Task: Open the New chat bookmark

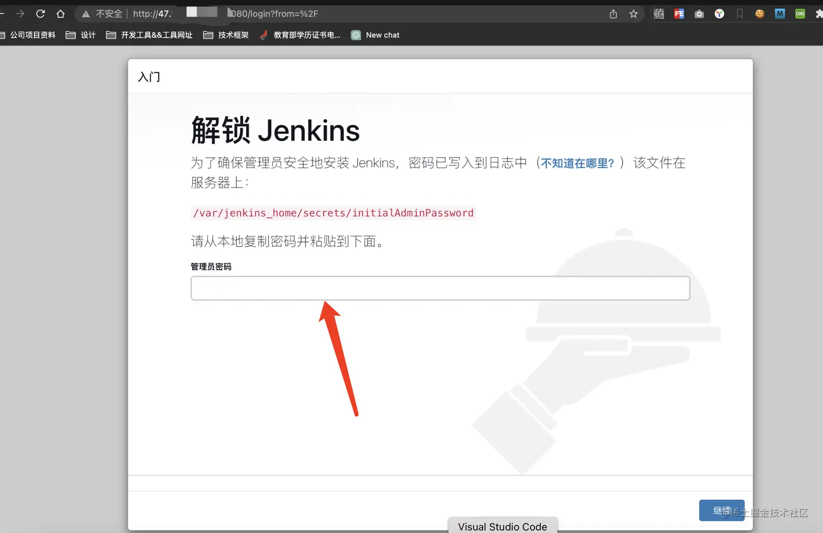Action: (x=376, y=35)
